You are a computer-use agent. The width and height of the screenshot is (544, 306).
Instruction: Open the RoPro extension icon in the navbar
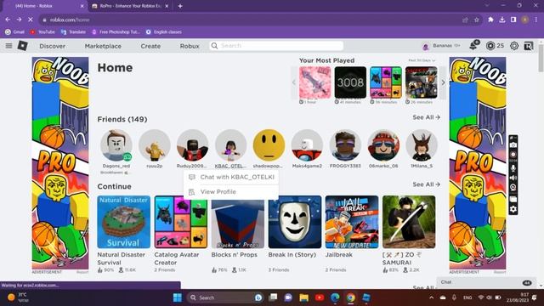point(529,45)
